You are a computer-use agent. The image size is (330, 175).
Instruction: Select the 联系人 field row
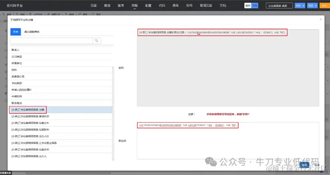pyautogui.click(x=61, y=50)
